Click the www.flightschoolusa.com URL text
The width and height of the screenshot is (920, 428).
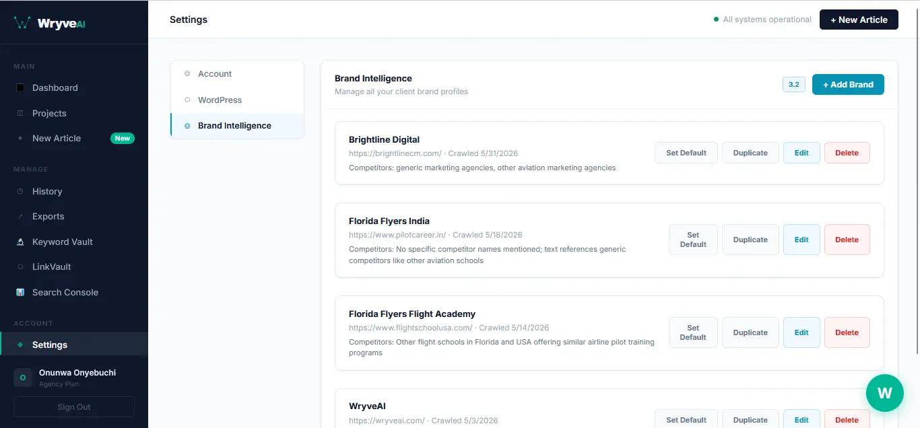(411, 328)
